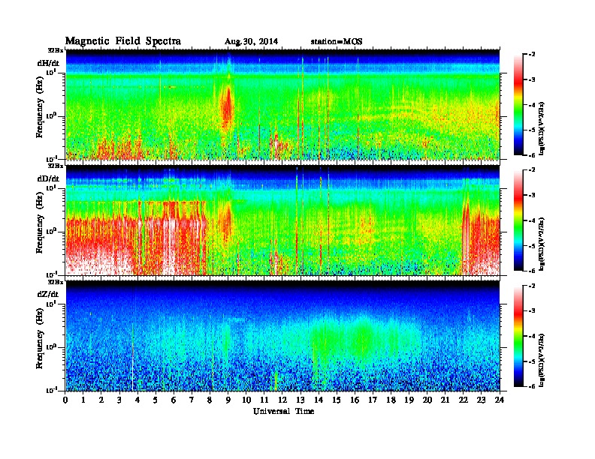Click the "-4" tick on dD/dt color bar

pos(533,220)
